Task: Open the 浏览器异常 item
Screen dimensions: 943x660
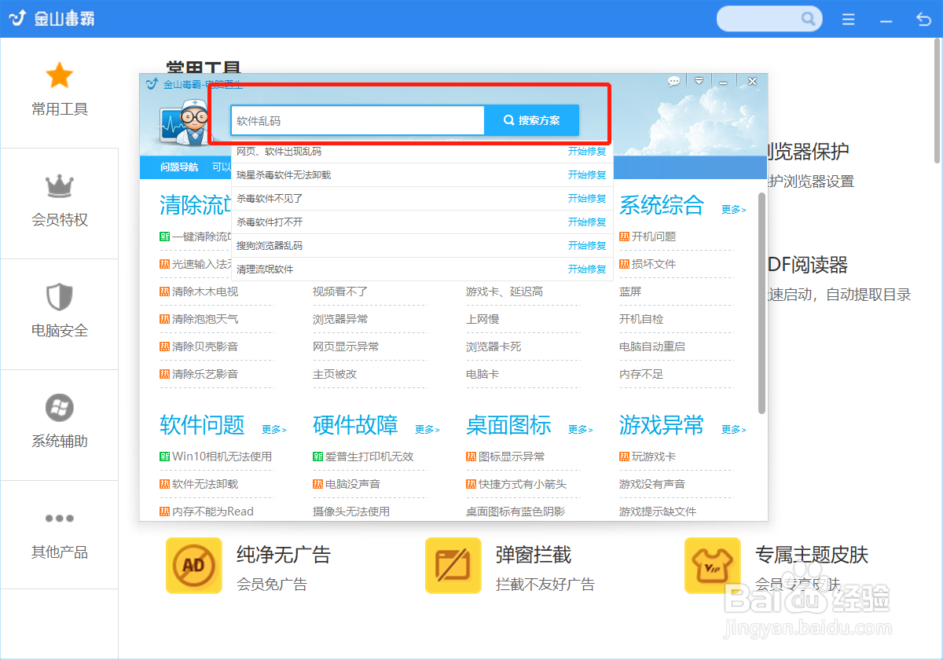Action: pos(340,319)
